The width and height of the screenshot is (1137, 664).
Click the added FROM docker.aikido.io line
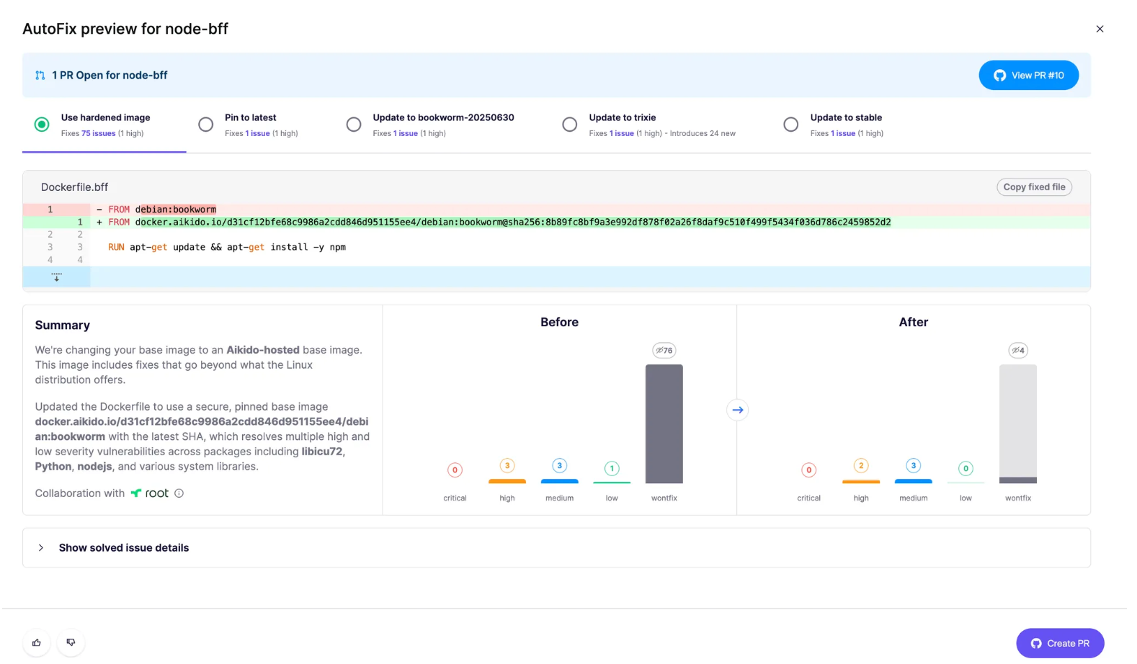[556, 222]
